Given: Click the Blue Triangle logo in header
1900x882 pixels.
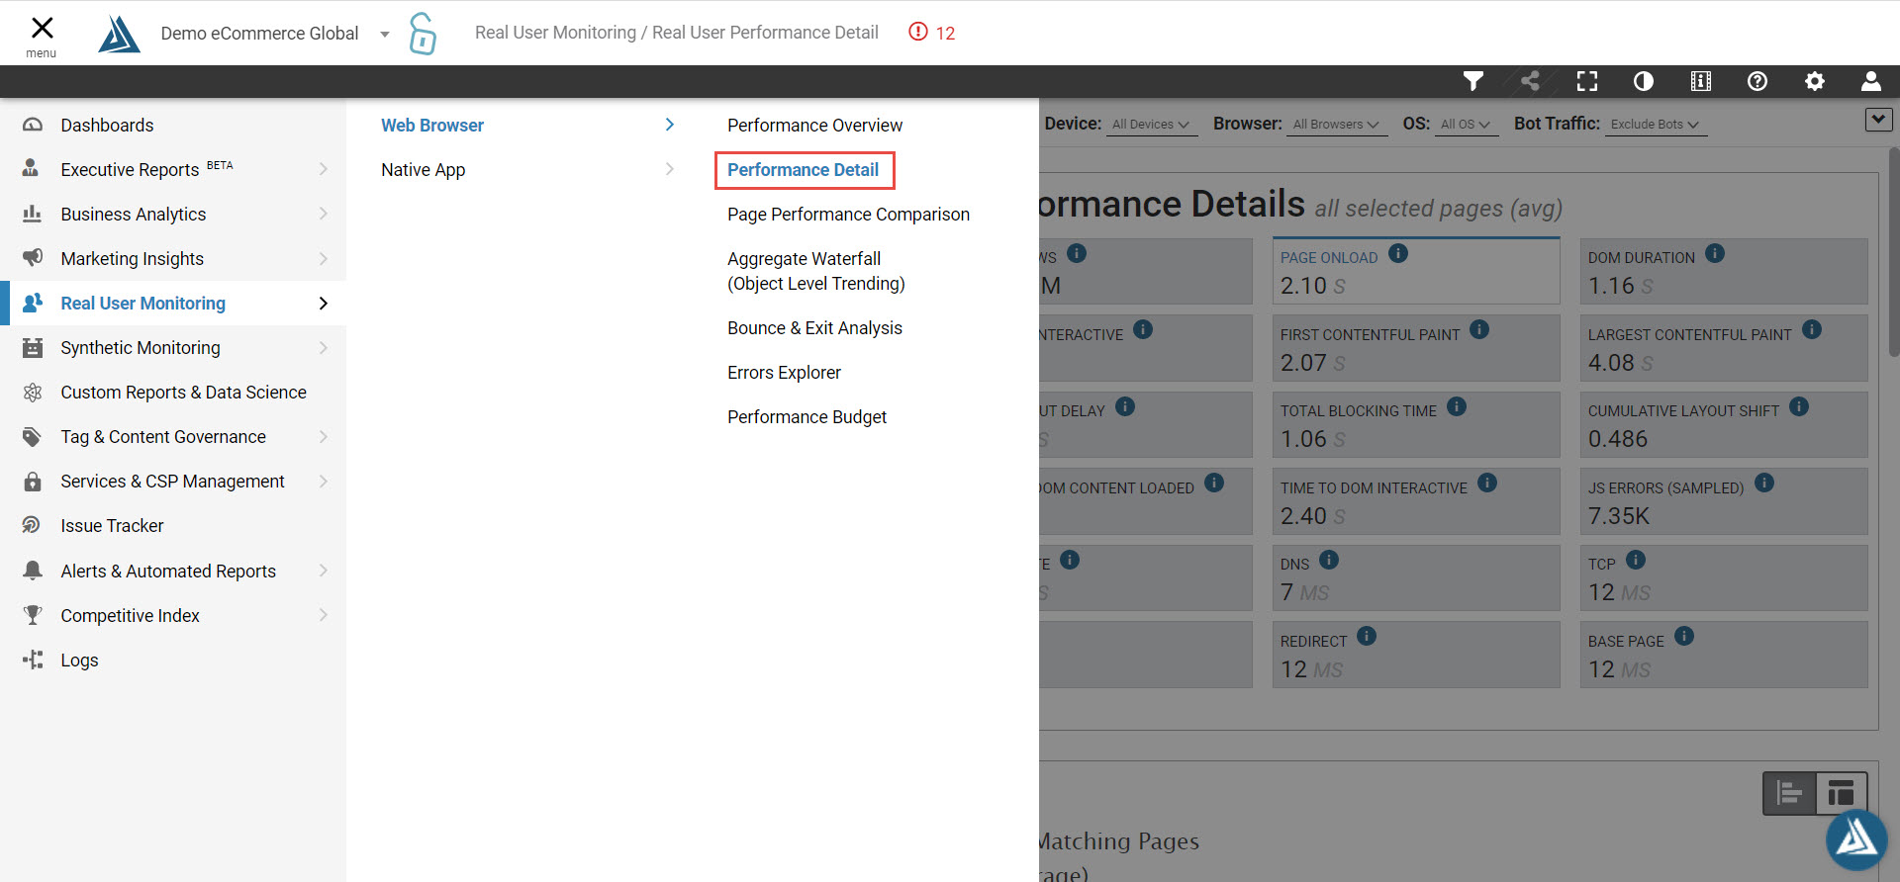Looking at the screenshot, I should coord(119,34).
